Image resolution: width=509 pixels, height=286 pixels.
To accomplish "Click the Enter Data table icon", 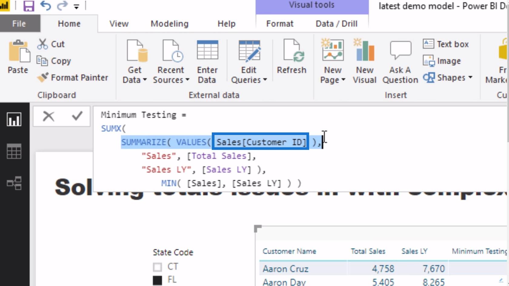I will pyautogui.click(x=207, y=50).
